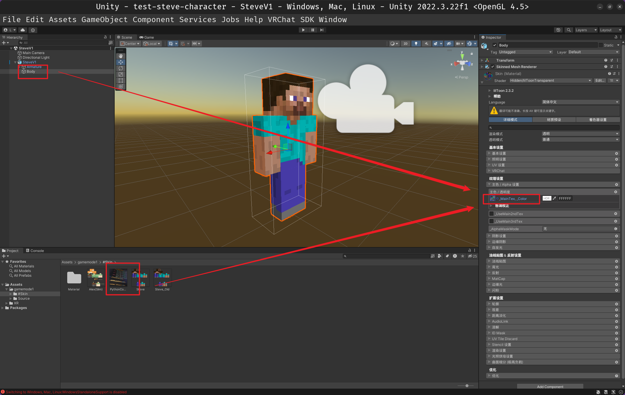The width and height of the screenshot is (625, 395).
Task: Click the white HDR color swatch
Action: (x=547, y=199)
